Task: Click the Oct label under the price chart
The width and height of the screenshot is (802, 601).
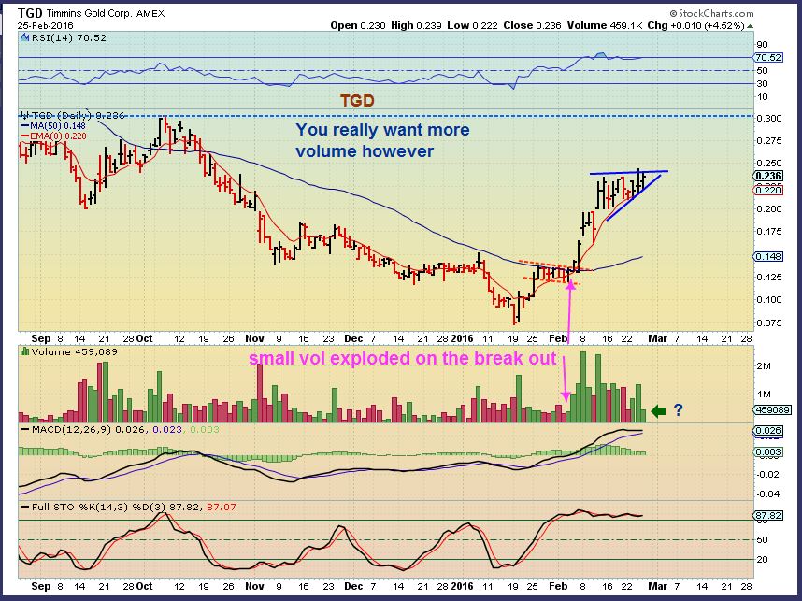Action: tap(145, 338)
